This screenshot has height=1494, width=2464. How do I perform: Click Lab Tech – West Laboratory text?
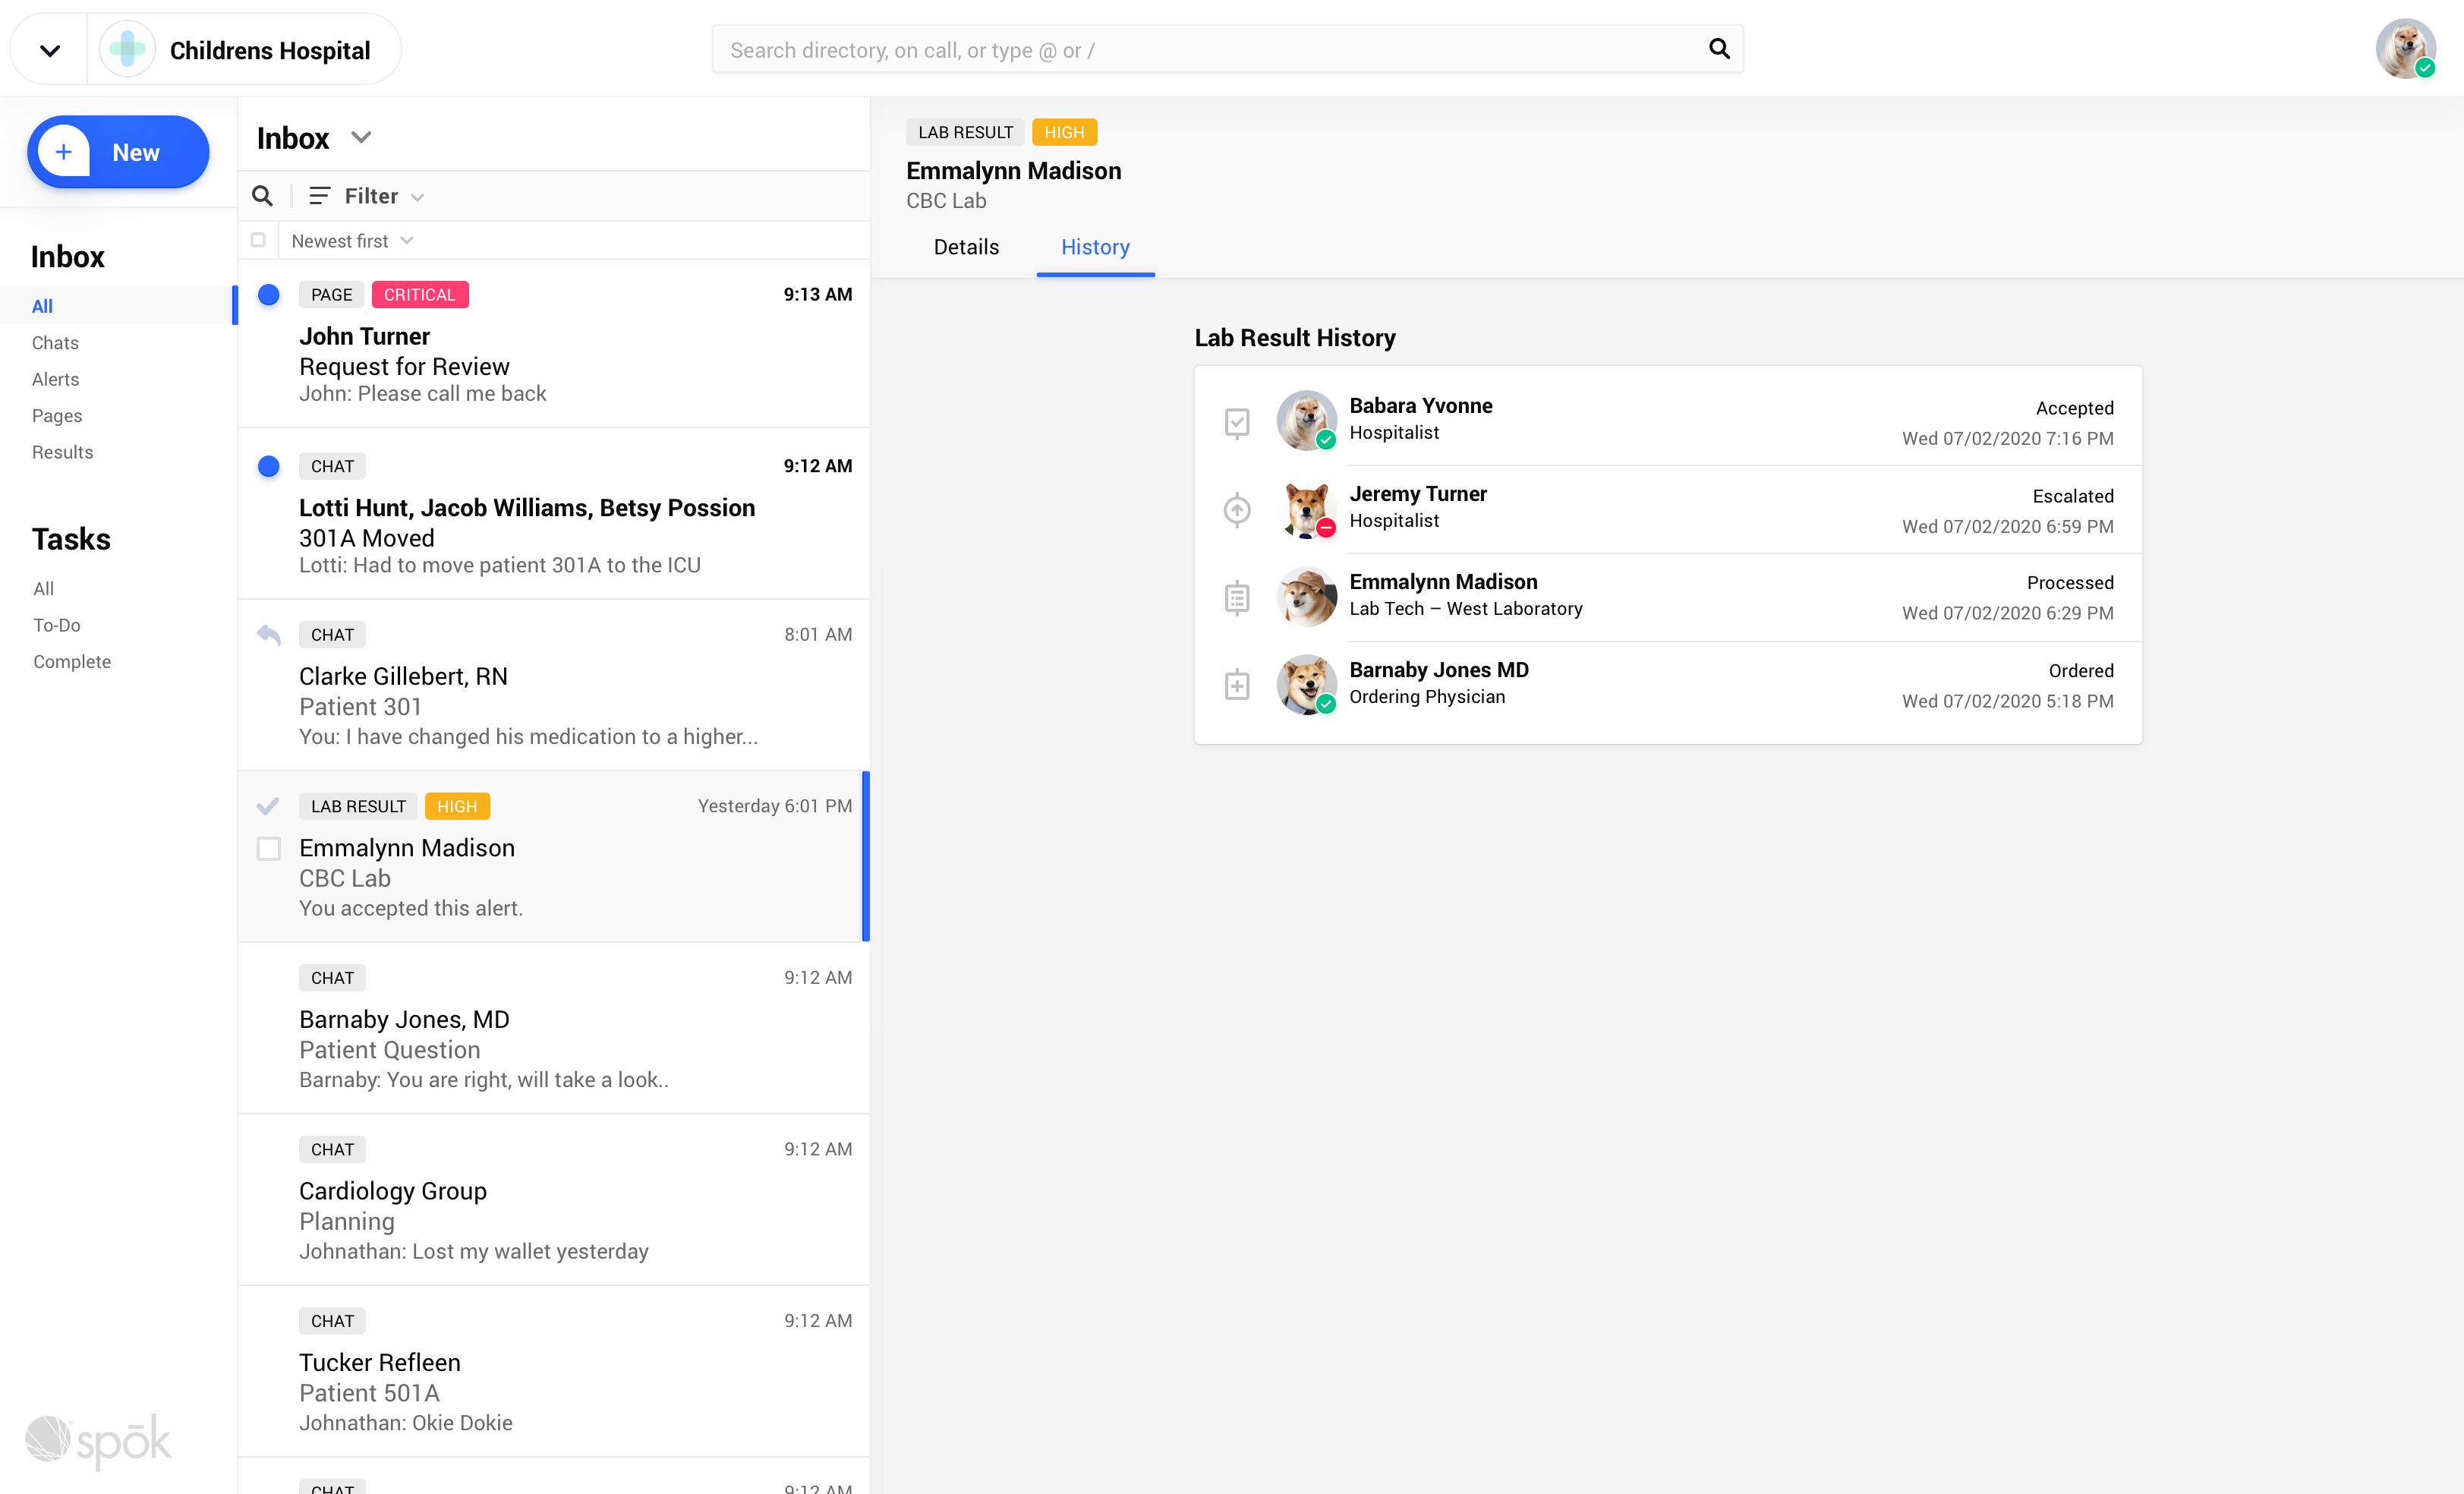(1465, 608)
